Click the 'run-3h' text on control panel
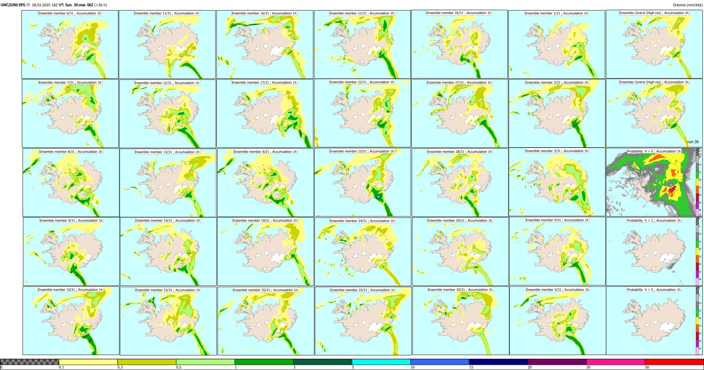Image resolution: width=704 pixels, height=370 pixels. coord(693,142)
